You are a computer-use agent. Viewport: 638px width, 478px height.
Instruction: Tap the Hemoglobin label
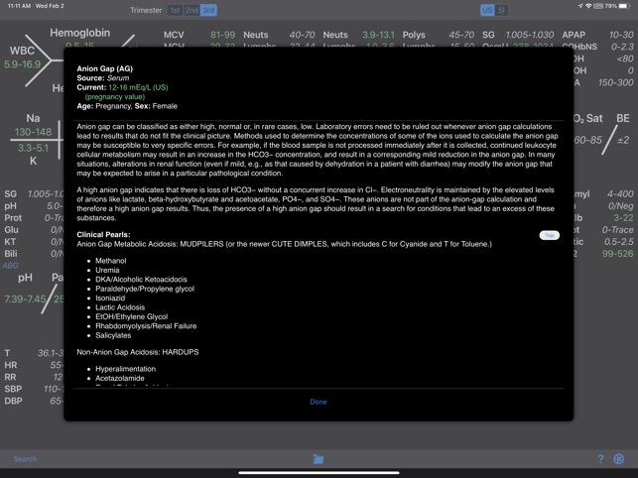pos(79,33)
